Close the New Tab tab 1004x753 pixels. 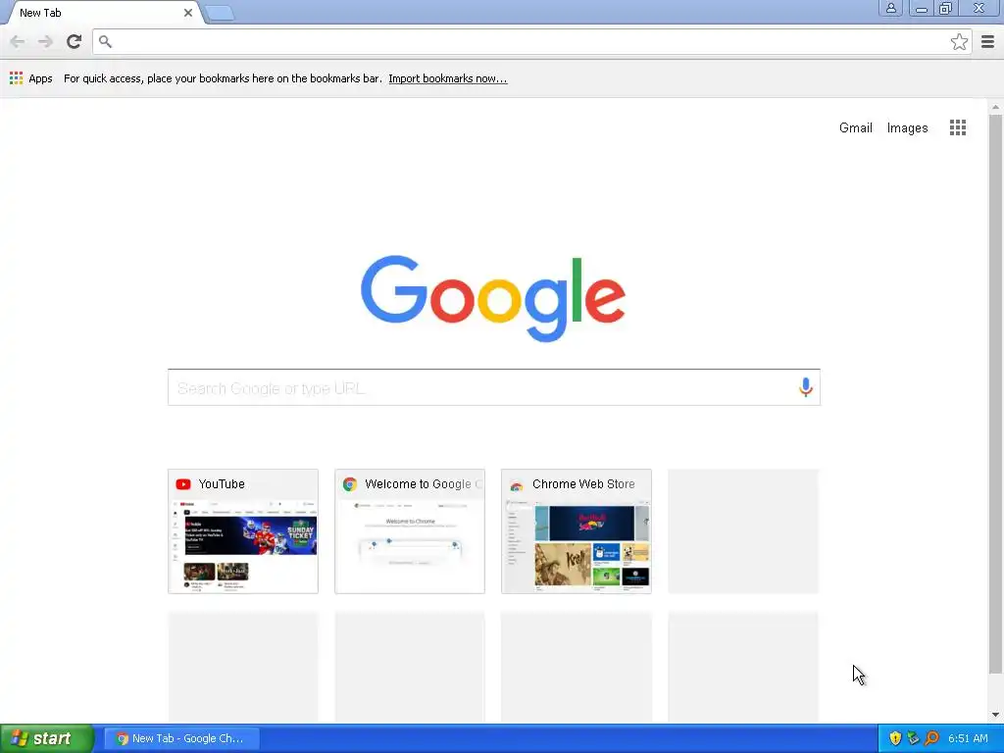(x=188, y=13)
